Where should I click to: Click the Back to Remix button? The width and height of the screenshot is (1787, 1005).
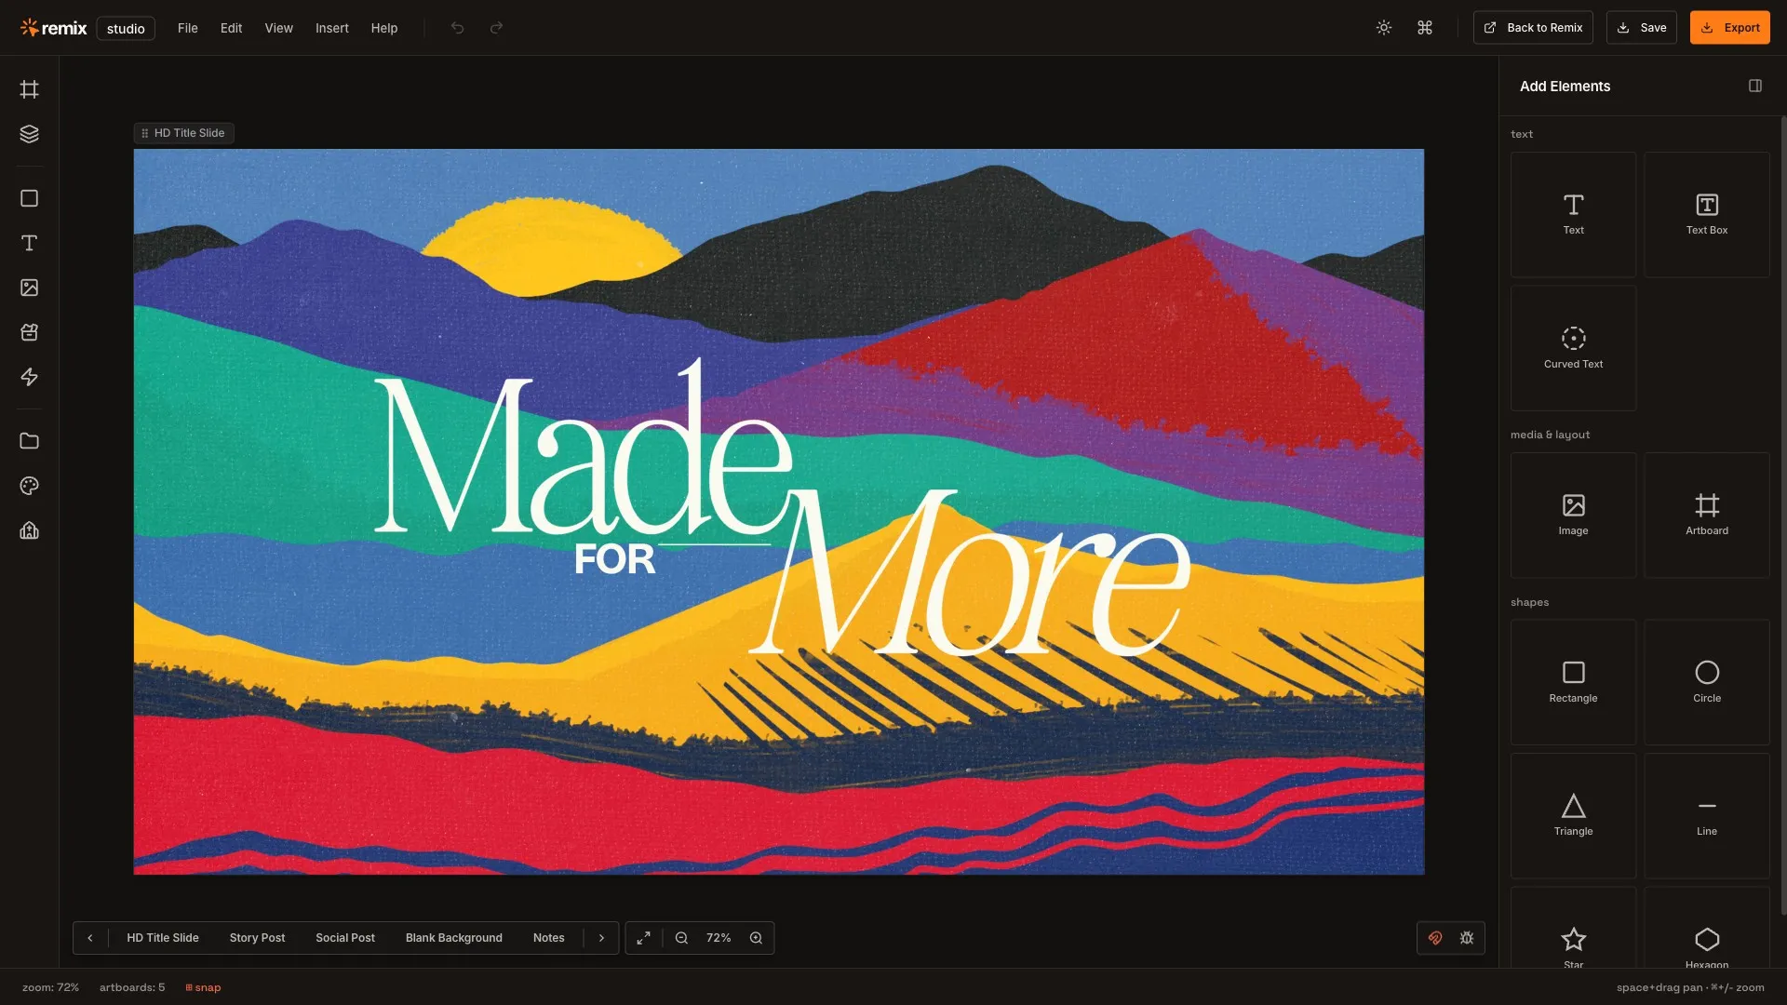coord(1533,28)
